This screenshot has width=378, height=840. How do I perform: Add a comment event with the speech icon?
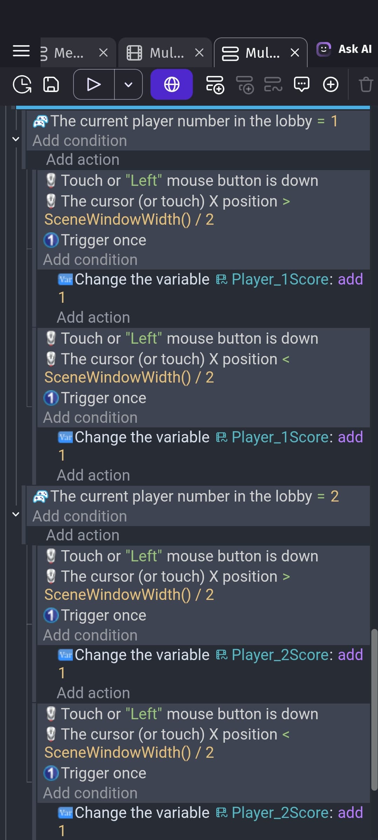pyautogui.click(x=302, y=84)
